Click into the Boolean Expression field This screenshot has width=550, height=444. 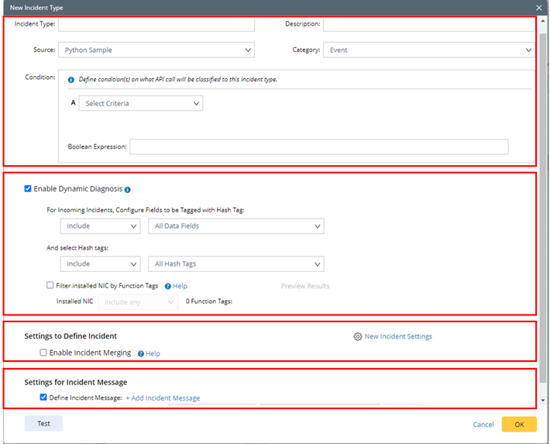point(318,147)
